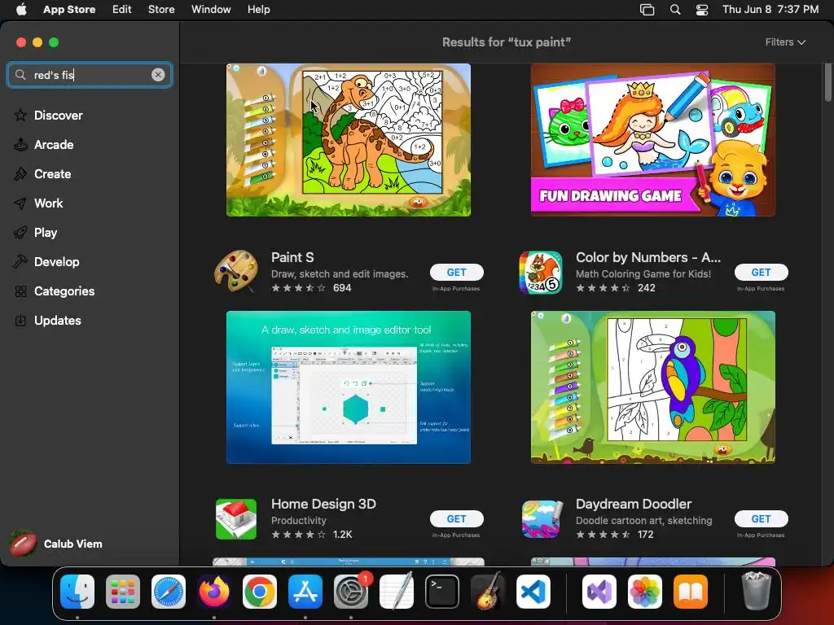Launch Finder from the Dock
Image resolution: width=834 pixels, height=625 pixels.
pos(77,592)
